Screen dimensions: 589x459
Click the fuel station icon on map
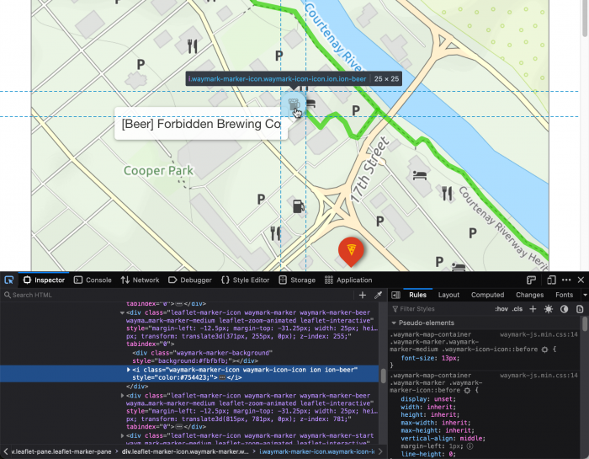click(x=297, y=206)
